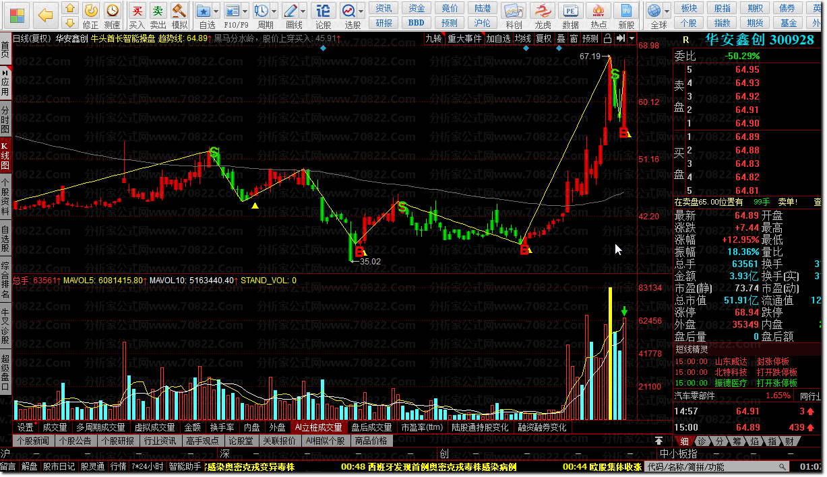The height and width of the screenshot is (477, 827).
Task: Click the skip-to-end arrow in chart header
Action: pyautogui.click(x=621, y=38)
